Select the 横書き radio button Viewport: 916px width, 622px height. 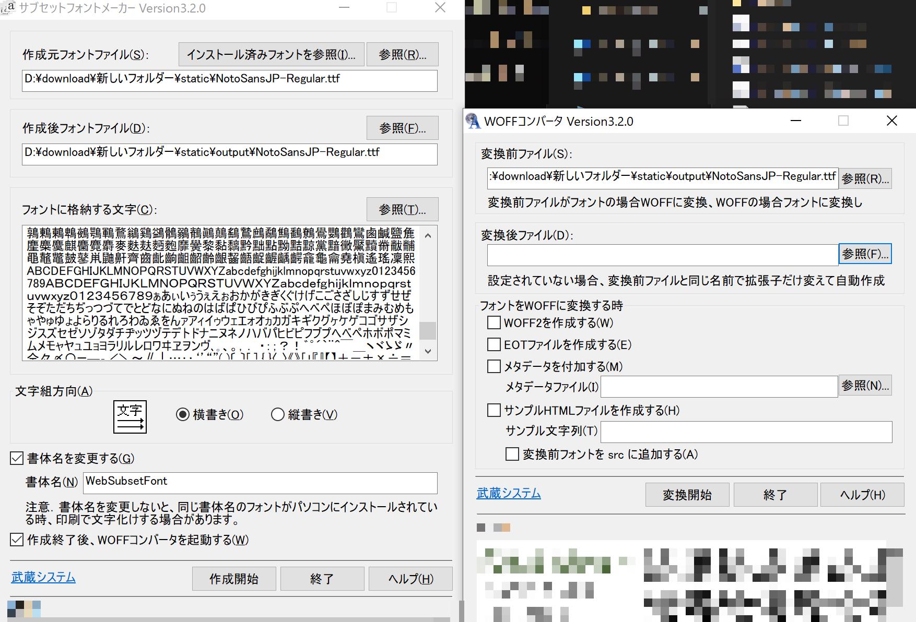pos(182,415)
